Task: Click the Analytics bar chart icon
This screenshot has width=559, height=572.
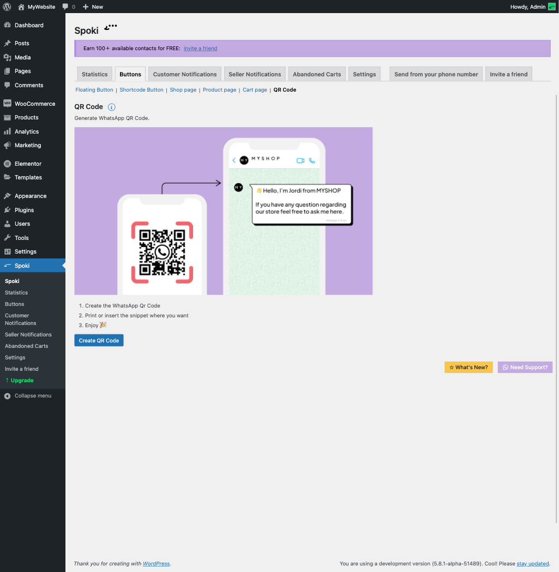Action: [x=7, y=131]
